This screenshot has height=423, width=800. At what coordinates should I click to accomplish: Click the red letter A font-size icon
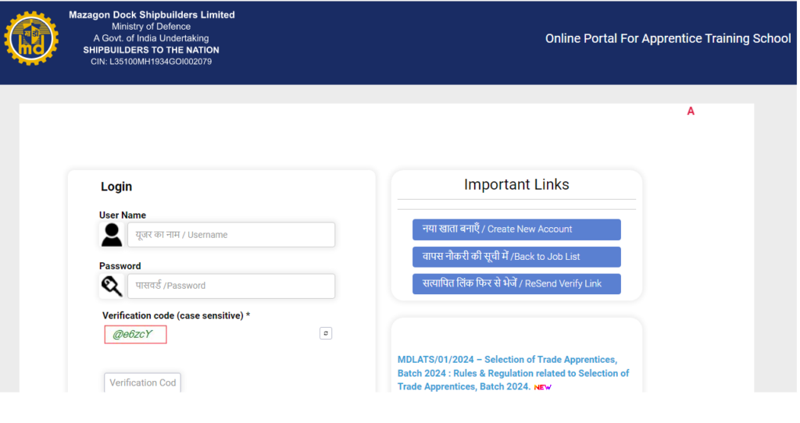[691, 111]
